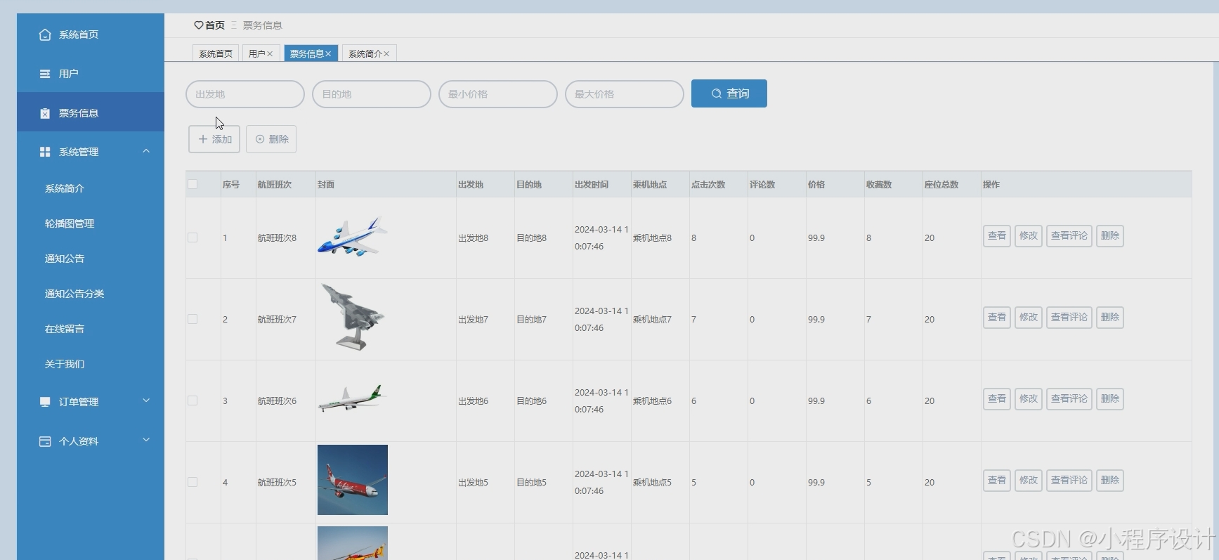Open the blue-white airplane cover of 航班班次8
The width and height of the screenshot is (1219, 560).
point(353,237)
